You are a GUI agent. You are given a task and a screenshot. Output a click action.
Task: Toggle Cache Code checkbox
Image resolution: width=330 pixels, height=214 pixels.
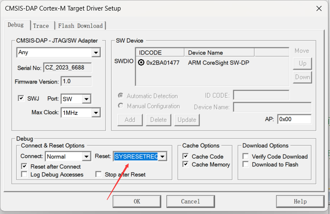185,156
